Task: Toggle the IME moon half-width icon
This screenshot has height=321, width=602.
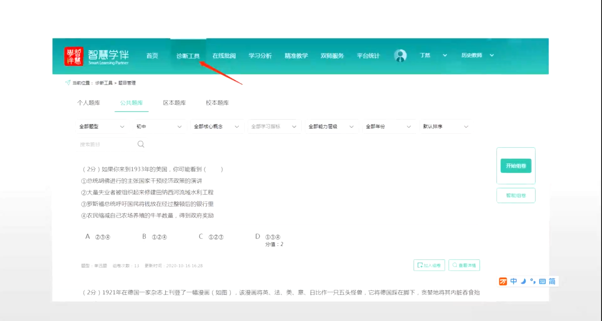Action: [x=523, y=281]
